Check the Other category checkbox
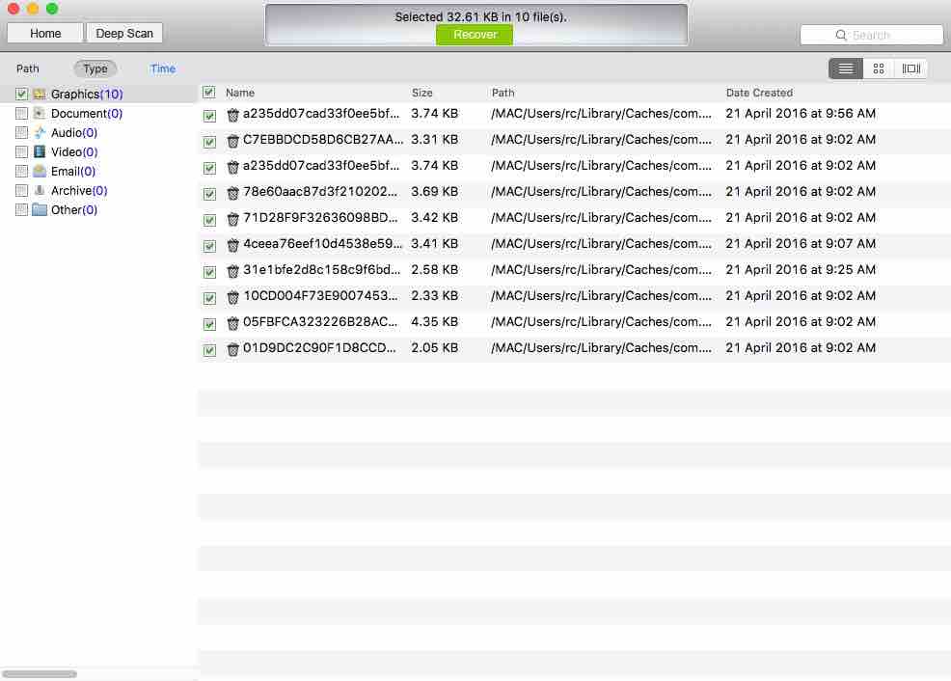This screenshot has width=951, height=681. pyautogui.click(x=21, y=210)
